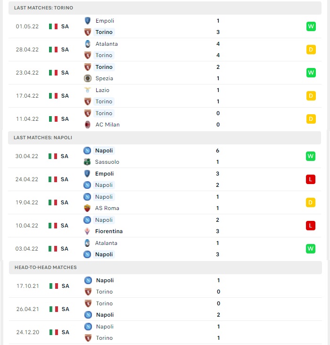Open the 26.04.21 head-to-head match row

pyautogui.click(x=165, y=309)
